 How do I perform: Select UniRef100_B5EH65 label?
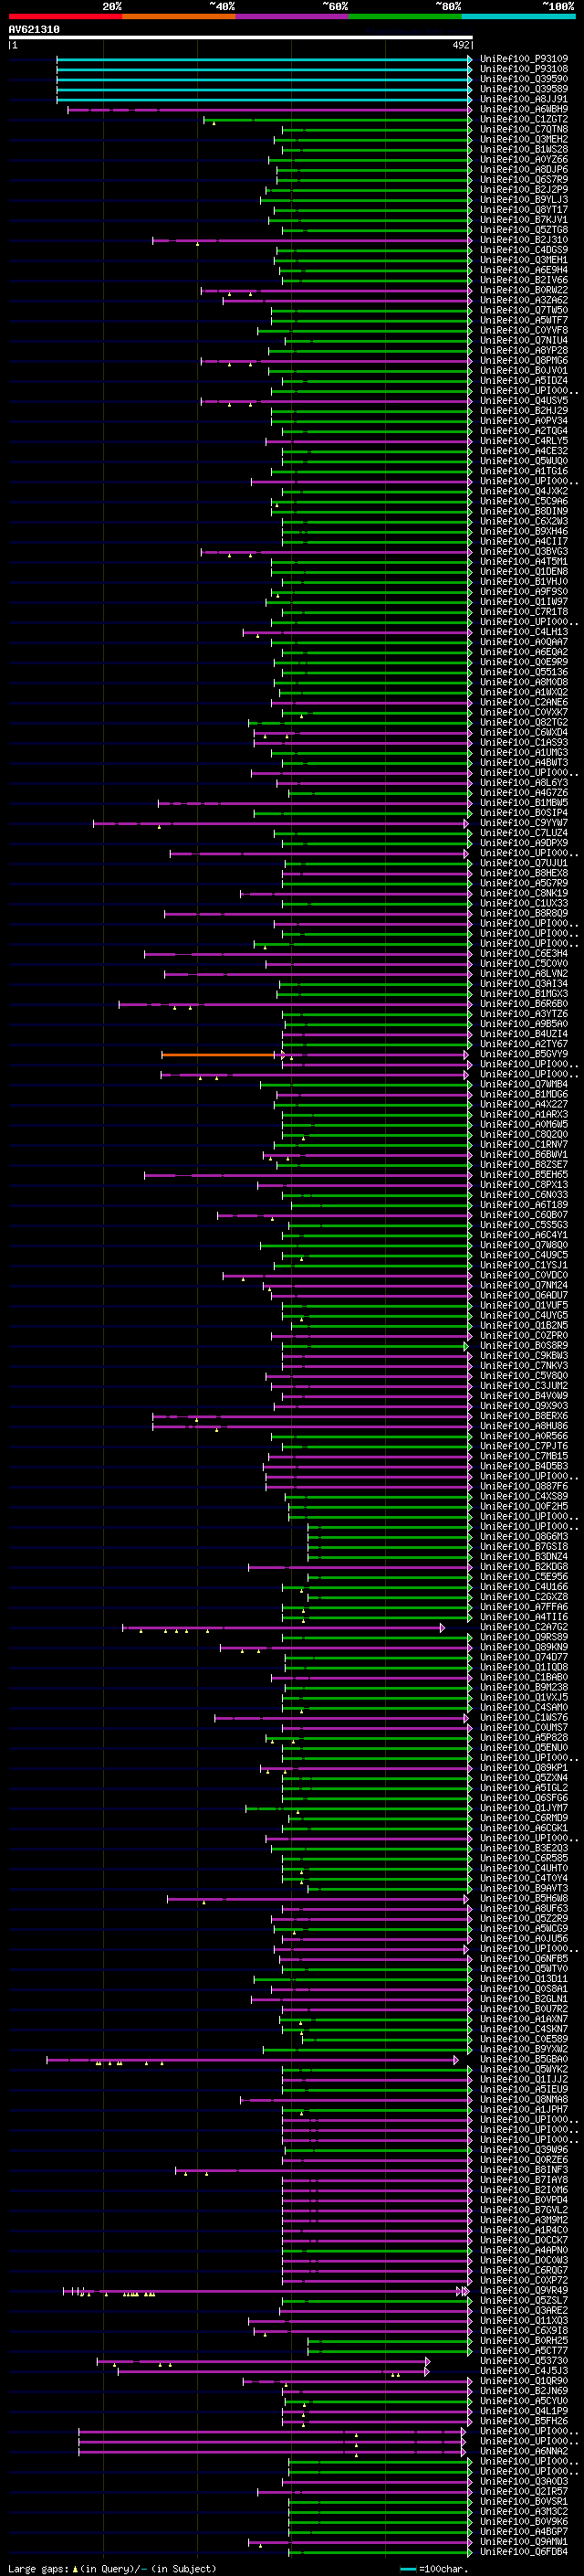click(524, 1174)
